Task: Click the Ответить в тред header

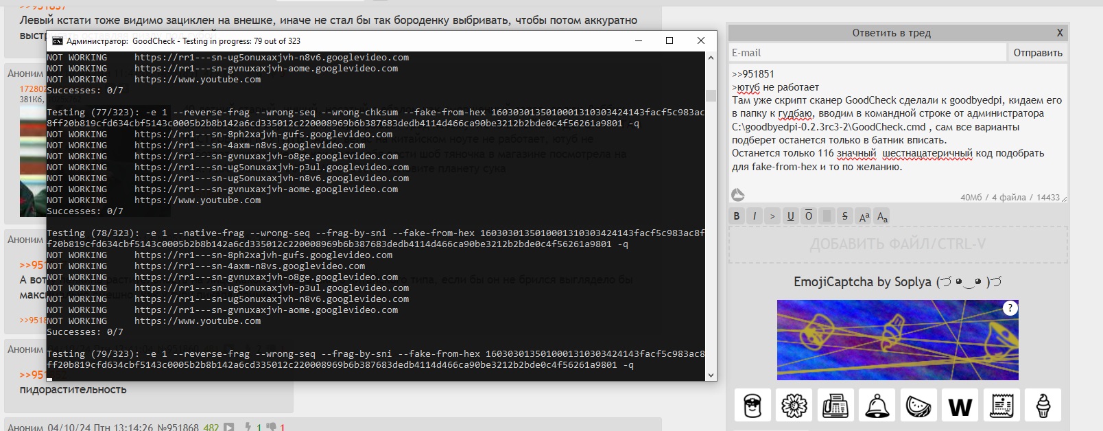Action: pyautogui.click(x=891, y=33)
